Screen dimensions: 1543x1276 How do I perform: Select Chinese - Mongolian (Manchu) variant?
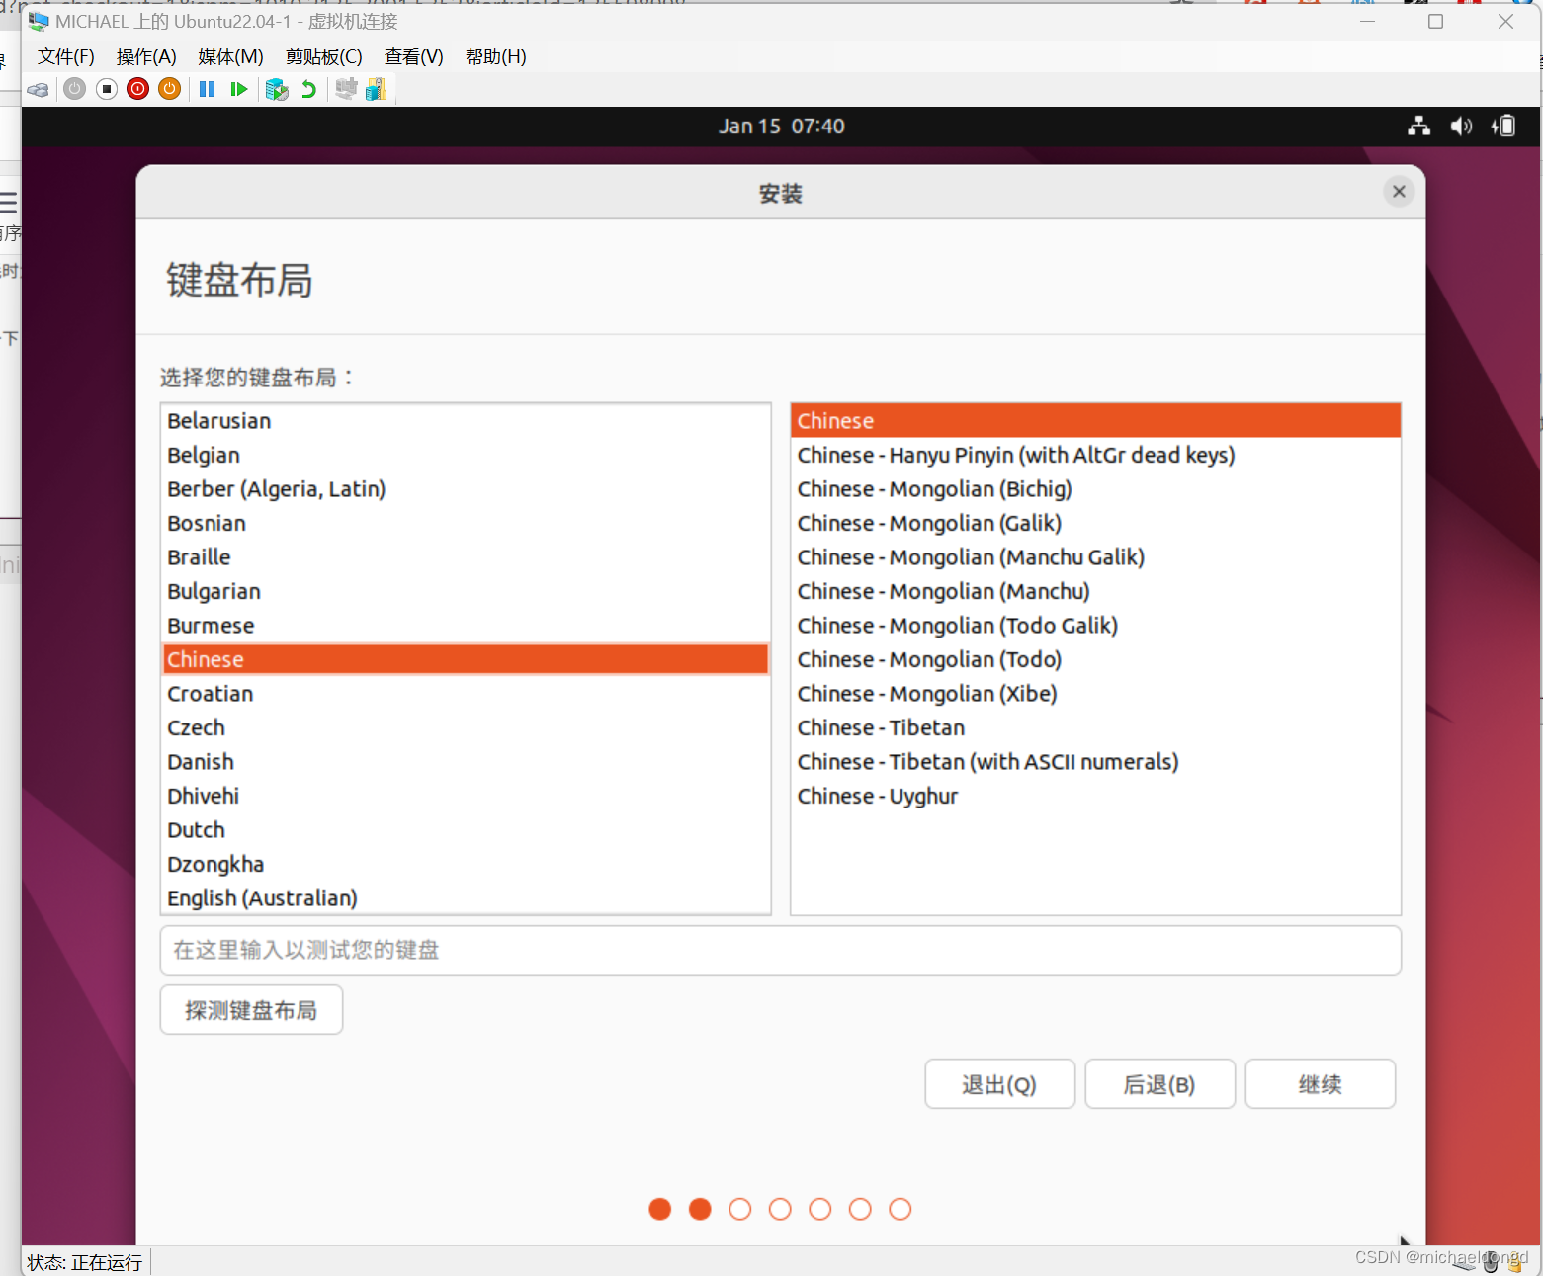[1096, 591]
